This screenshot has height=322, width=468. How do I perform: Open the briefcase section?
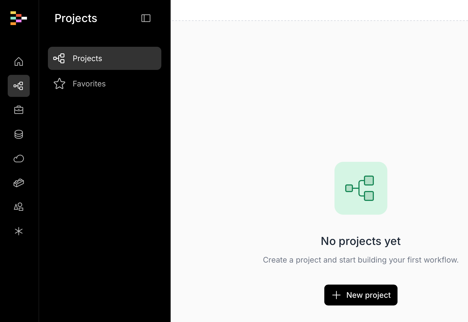tap(19, 110)
